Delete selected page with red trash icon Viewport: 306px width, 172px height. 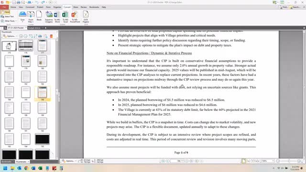[x=51, y=36]
